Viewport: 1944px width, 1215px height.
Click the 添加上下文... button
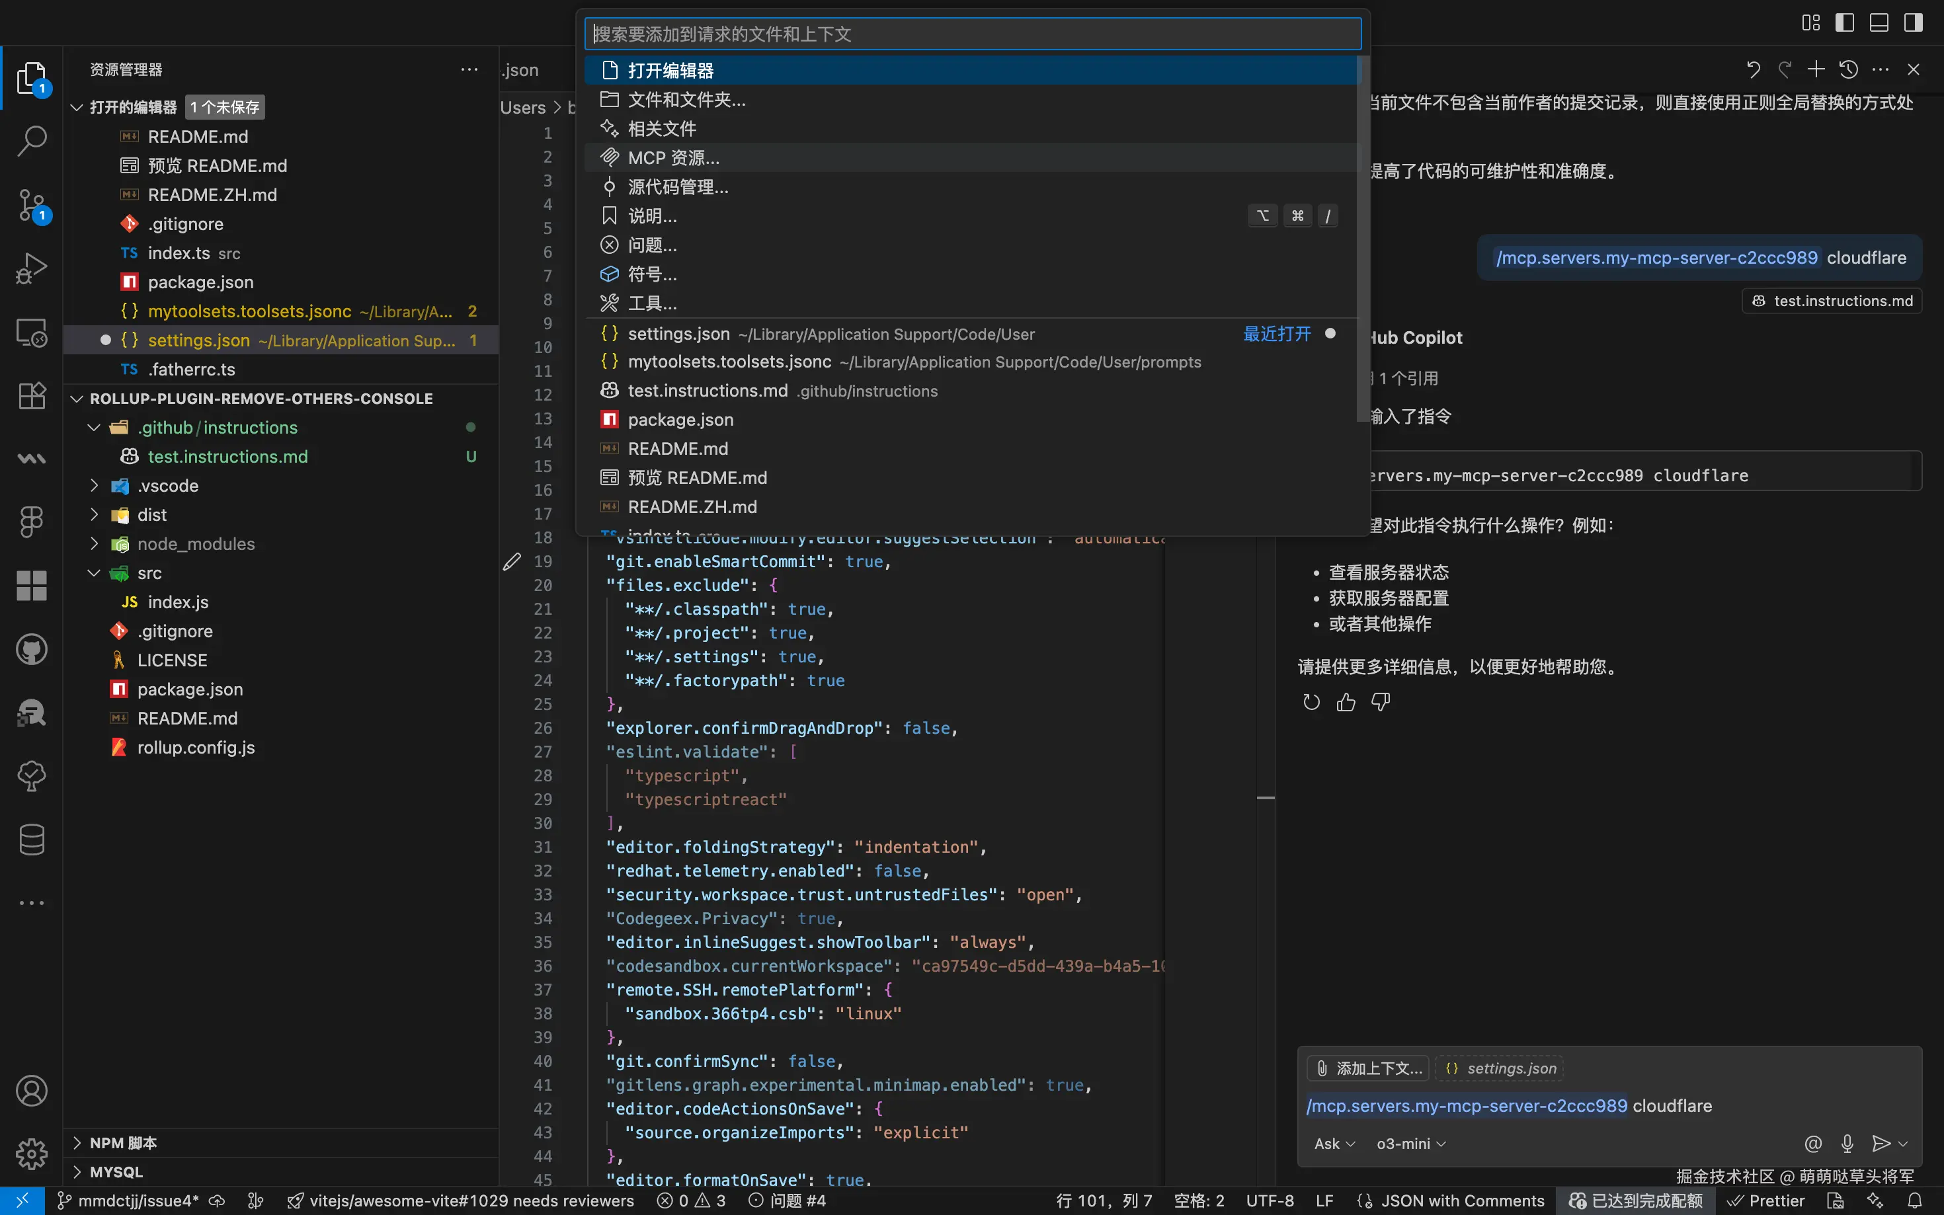click(x=1369, y=1068)
